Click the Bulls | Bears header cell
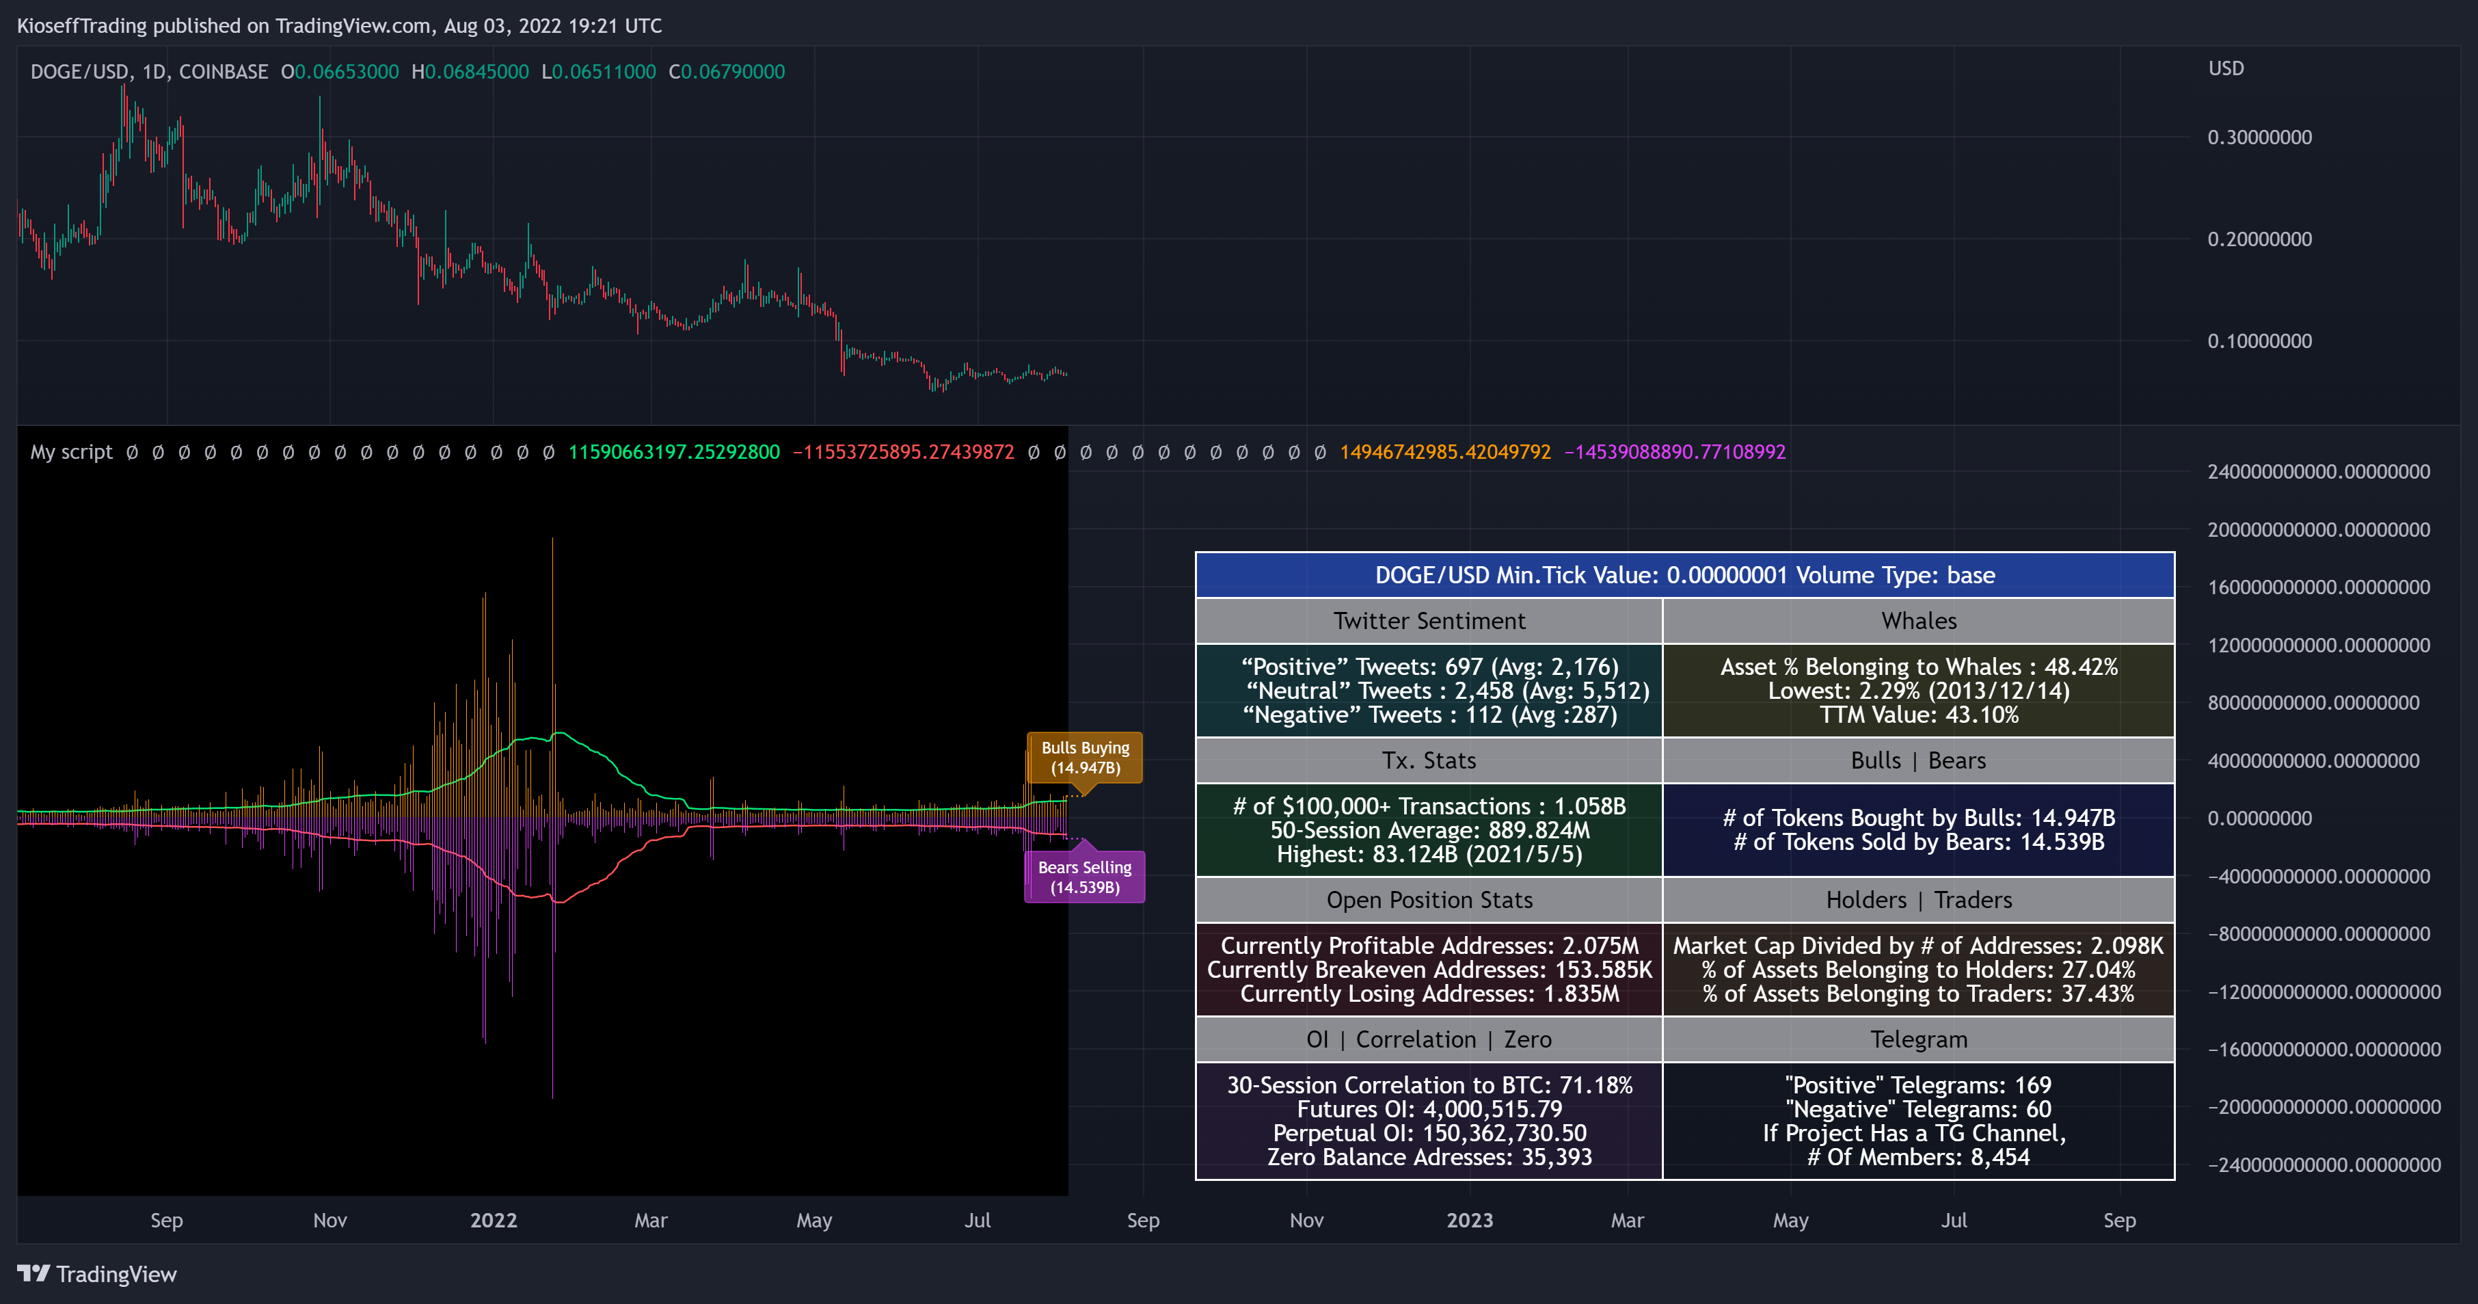Image resolution: width=2478 pixels, height=1304 pixels. tap(1918, 760)
